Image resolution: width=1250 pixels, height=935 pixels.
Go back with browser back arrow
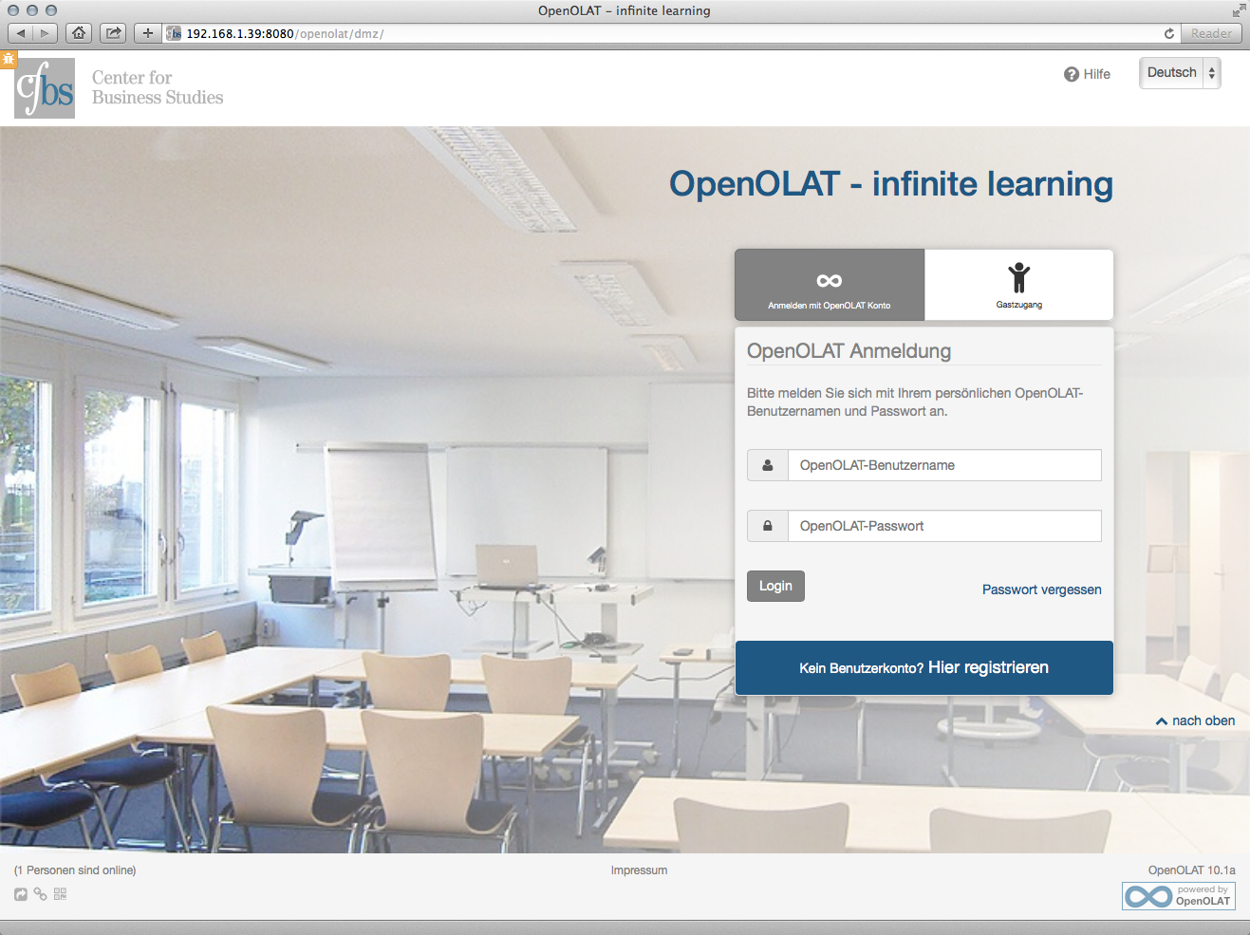click(x=21, y=33)
